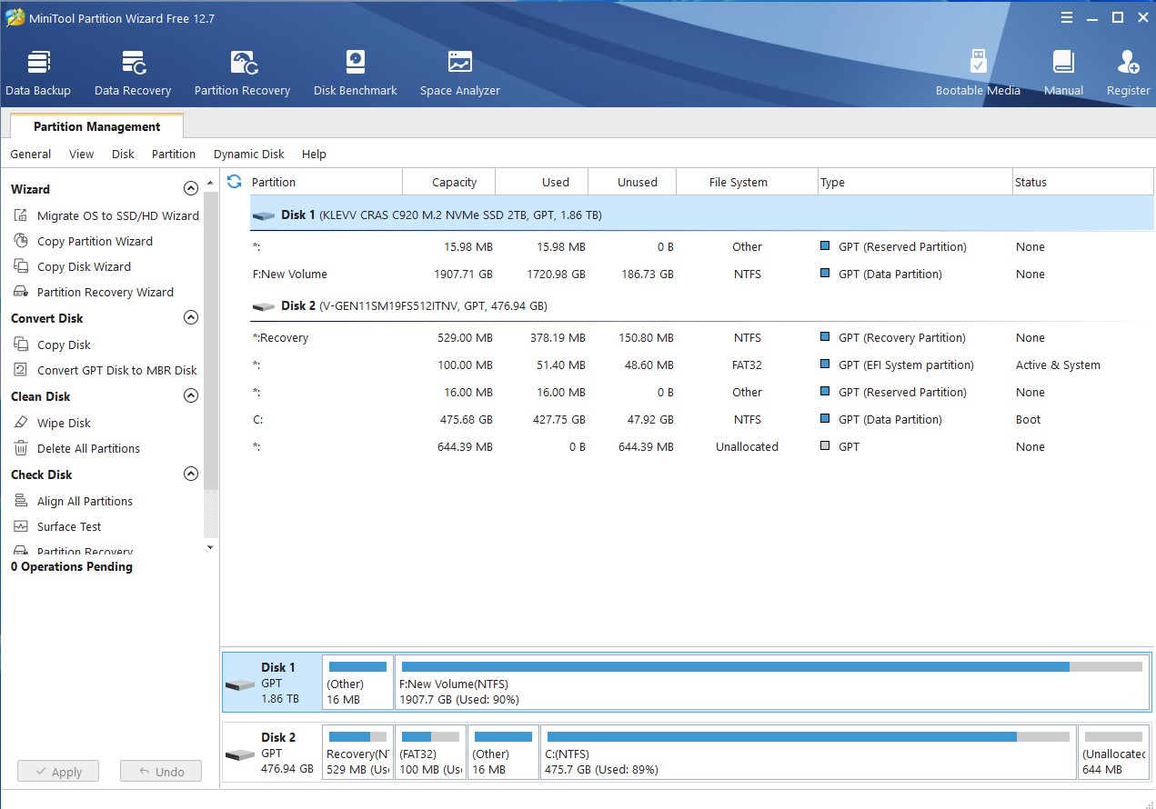Screen dimensions: 1156x809
Task: Click the Disk 1 drive icon in the list header
Action: coord(264,215)
